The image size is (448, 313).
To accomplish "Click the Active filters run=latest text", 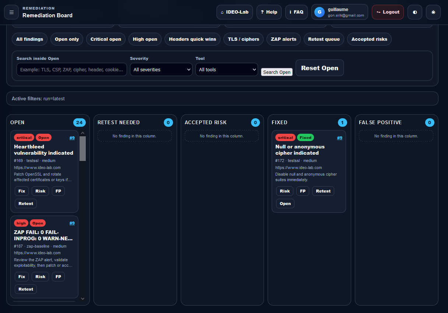I will [38, 98].
